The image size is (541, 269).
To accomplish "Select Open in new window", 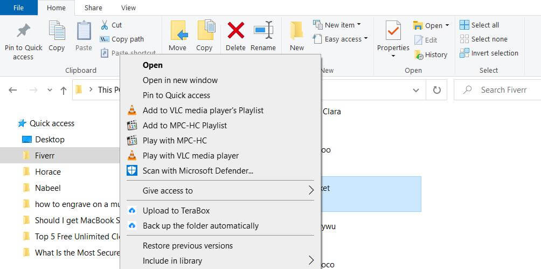I will click(220, 80).
